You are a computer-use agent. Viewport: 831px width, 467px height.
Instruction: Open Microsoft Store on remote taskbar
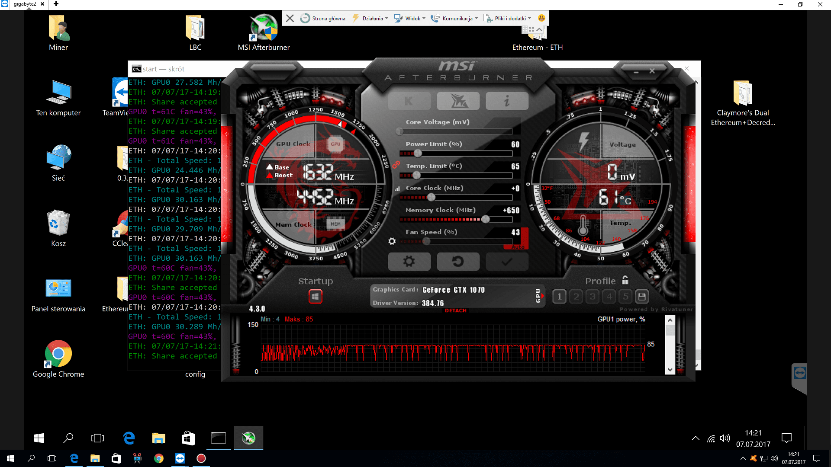coord(188,438)
